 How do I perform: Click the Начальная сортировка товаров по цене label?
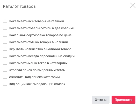pos(40,35)
